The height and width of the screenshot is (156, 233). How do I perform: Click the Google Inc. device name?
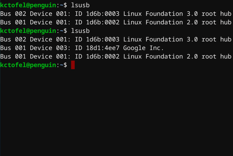click(143, 48)
